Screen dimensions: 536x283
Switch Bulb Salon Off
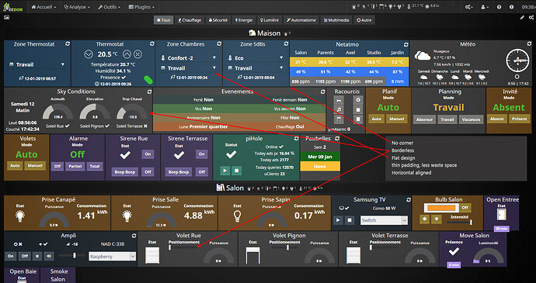[x=465, y=208]
